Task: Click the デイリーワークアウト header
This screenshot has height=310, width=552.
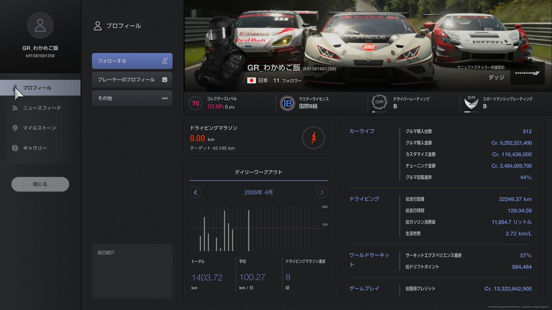Action: click(259, 172)
